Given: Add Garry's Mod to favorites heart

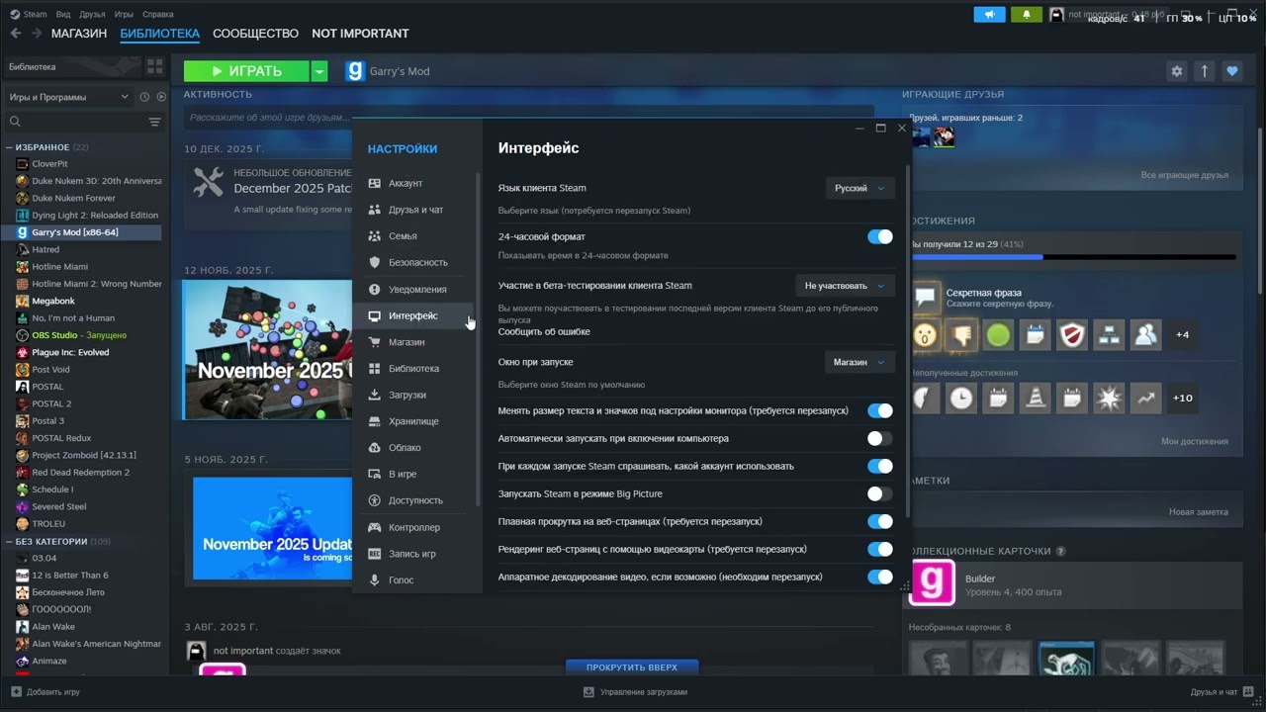Looking at the screenshot, I should [x=1231, y=71].
